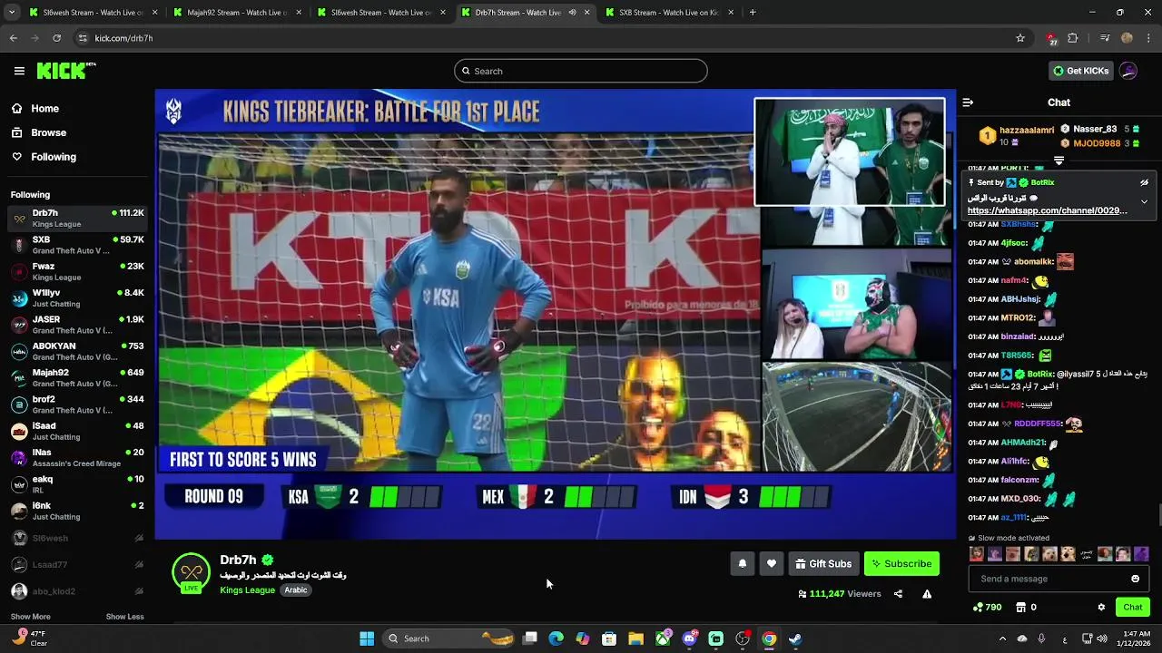Open Chrome three-dot menu
The image size is (1162, 653).
click(x=1148, y=38)
